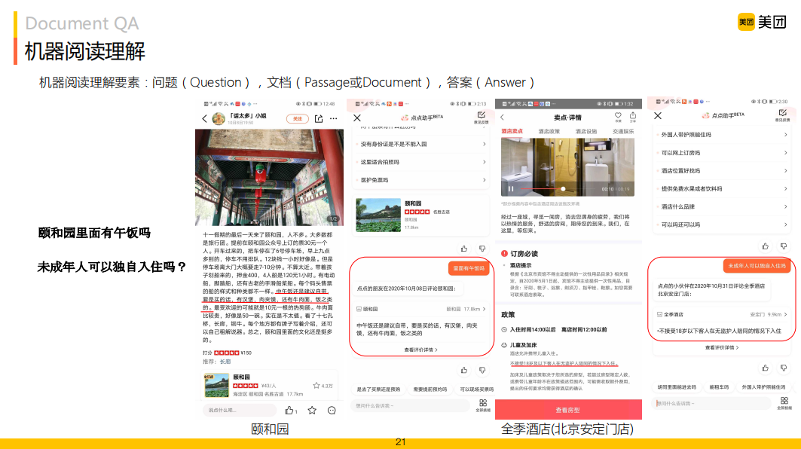
Task: Open 全部技能 grid icon in the 2:30 chat
Action: (784, 404)
